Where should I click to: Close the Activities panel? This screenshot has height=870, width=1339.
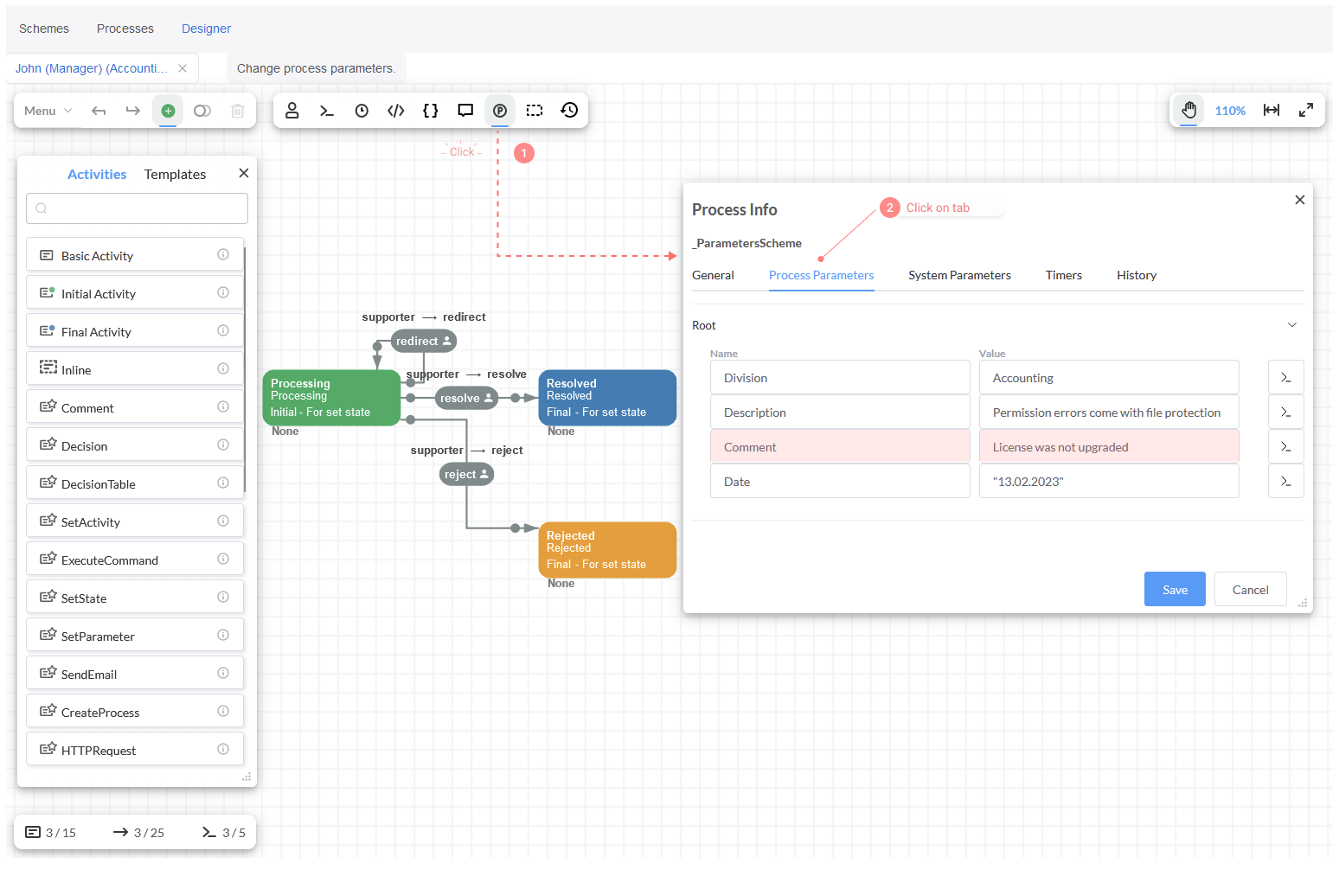click(244, 173)
